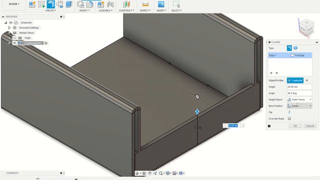Click the Zoom tool with arrows

point(155,173)
